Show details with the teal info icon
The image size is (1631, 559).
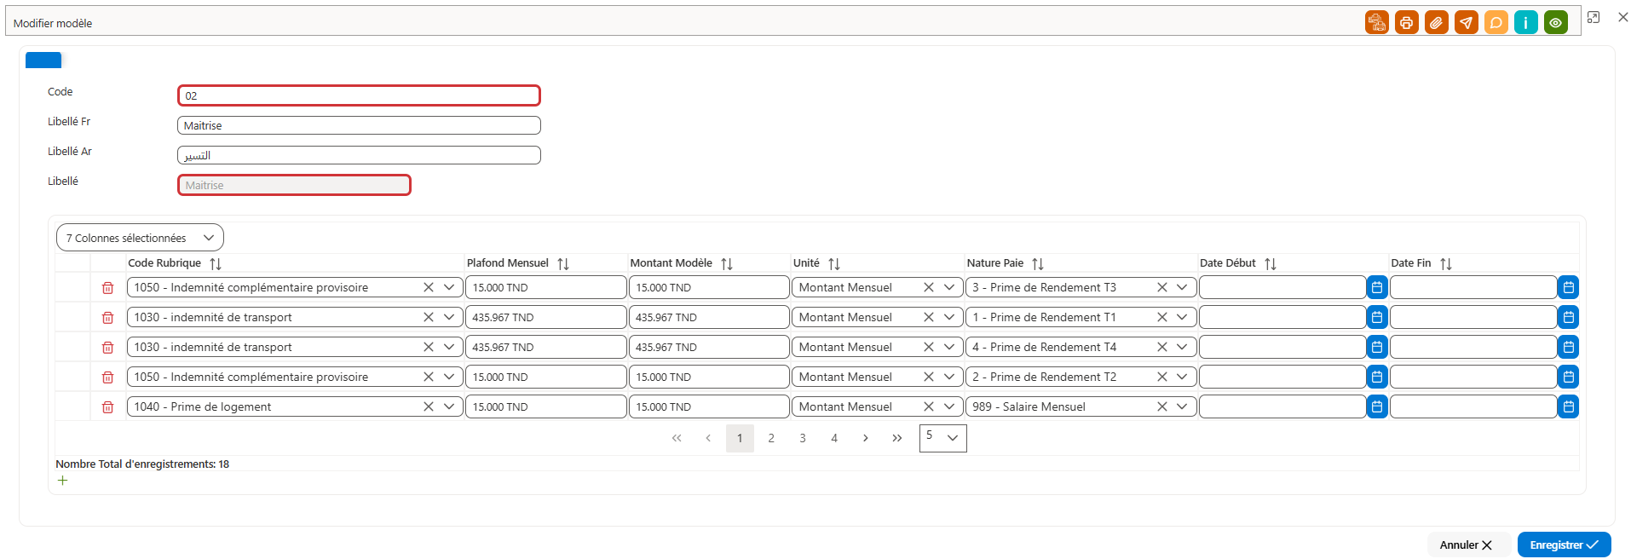tap(1526, 22)
